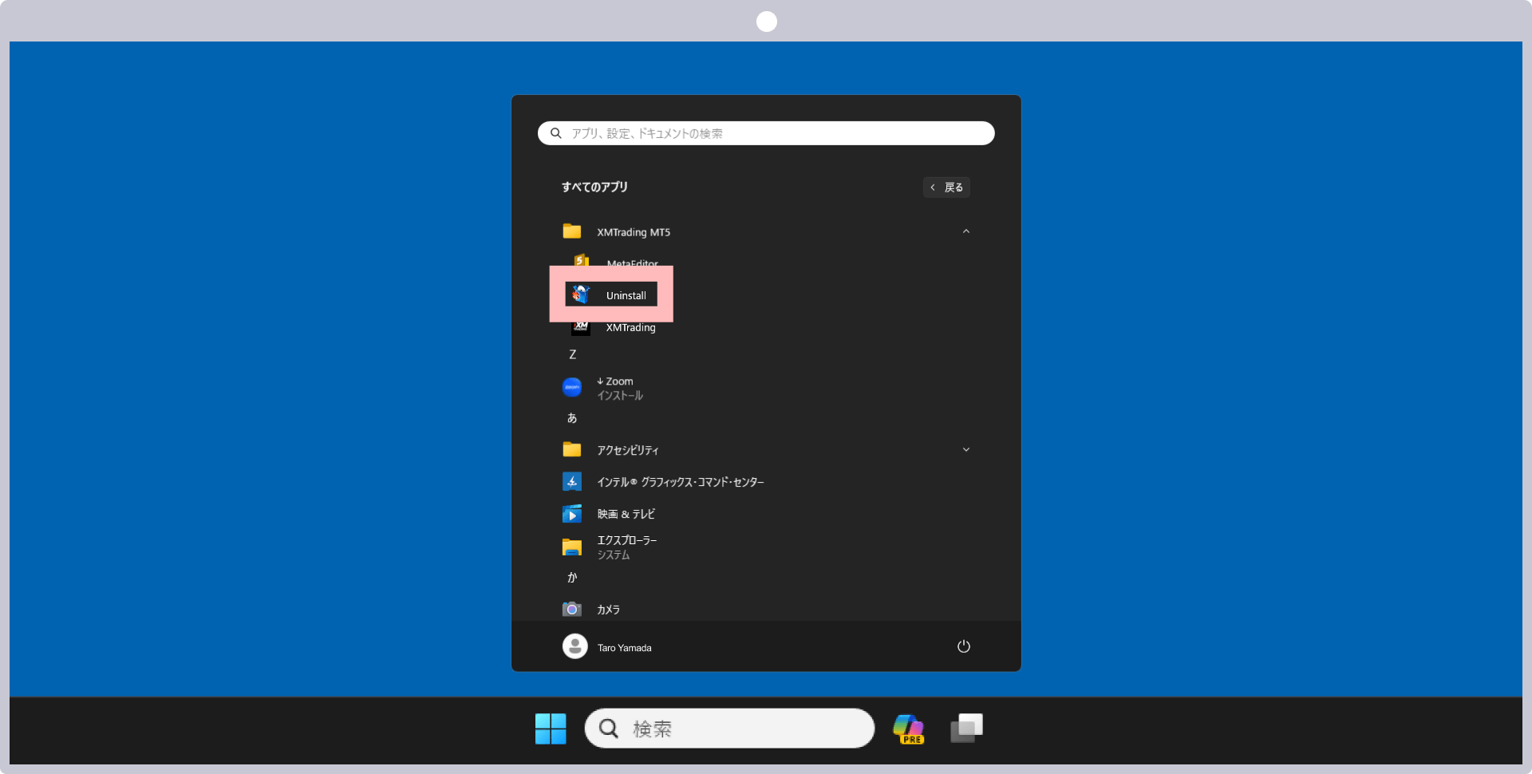Click the magnifier icon in Start search
This screenshot has height=774, width=1532.
coord(556,133)
